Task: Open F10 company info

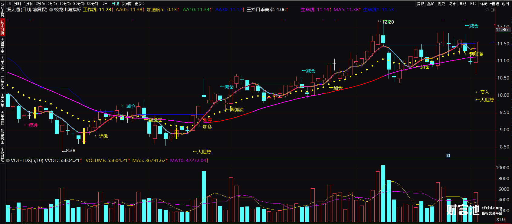Action: point(473,4)
